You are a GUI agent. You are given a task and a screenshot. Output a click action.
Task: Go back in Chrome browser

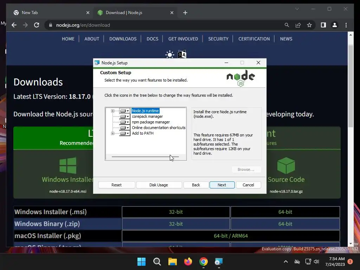[x=14, y=25]
